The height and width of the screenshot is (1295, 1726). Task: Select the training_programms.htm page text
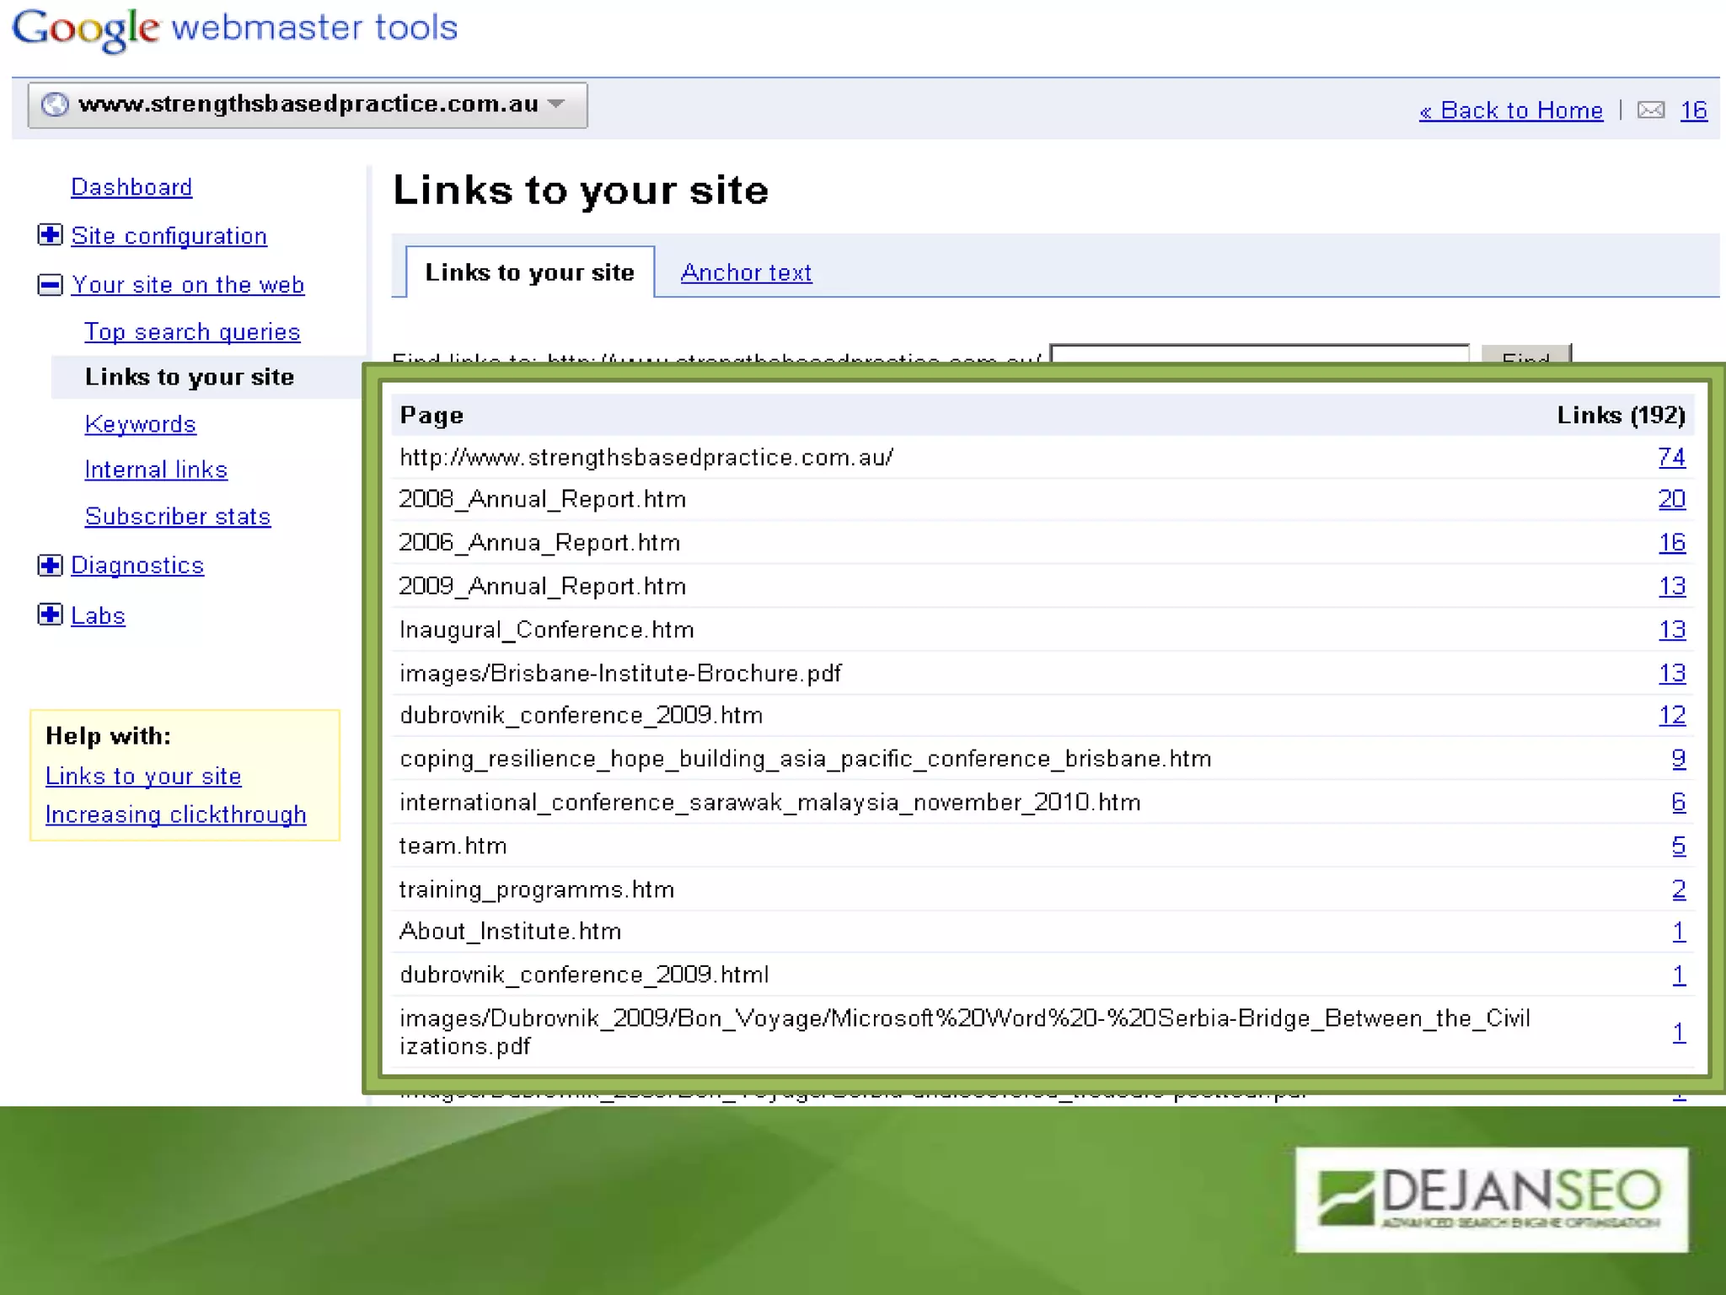[x=537, y=889]
